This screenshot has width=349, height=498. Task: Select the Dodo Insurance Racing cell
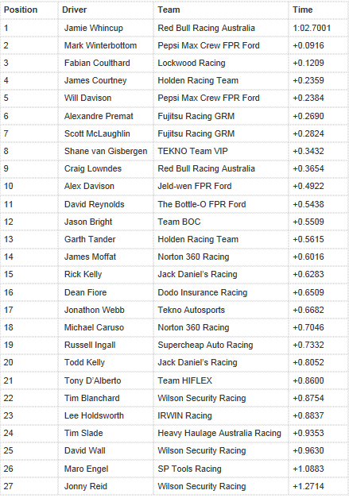[x=203, y=292]
